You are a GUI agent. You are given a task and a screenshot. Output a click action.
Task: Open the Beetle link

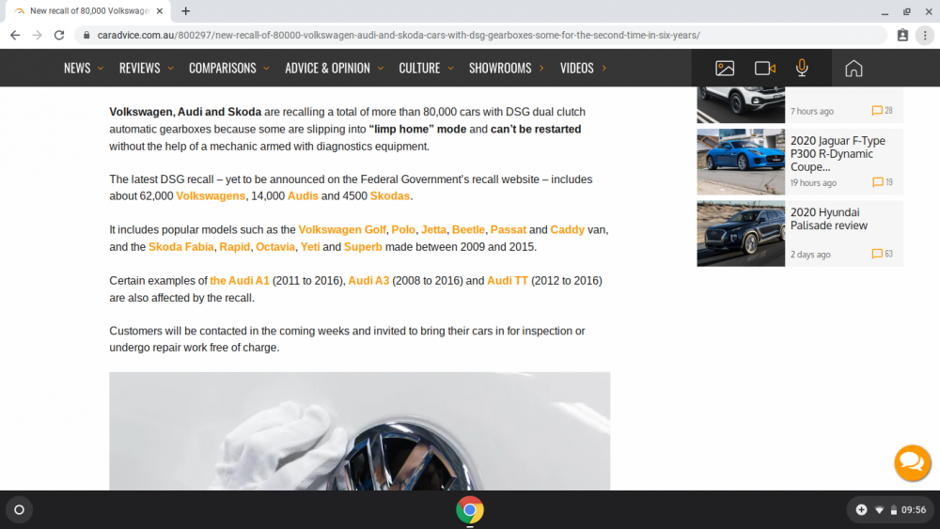point(468,229)
